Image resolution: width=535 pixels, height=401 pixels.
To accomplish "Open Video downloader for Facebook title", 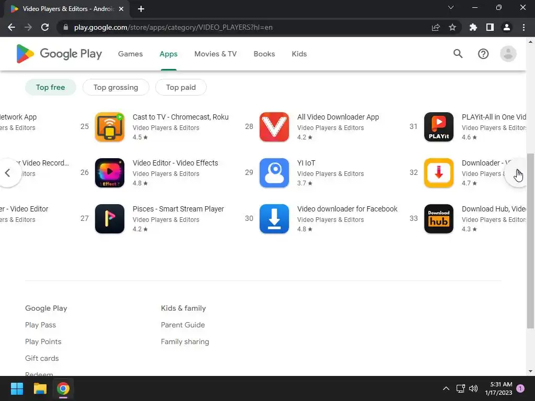I will 347,209.
